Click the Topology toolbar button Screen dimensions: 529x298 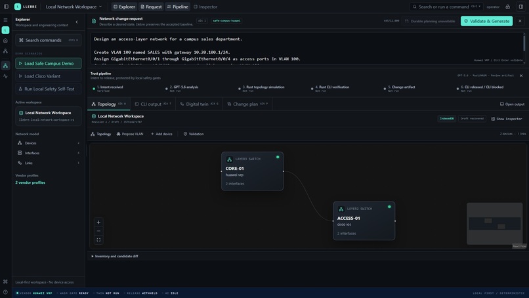tap(101, 134)
